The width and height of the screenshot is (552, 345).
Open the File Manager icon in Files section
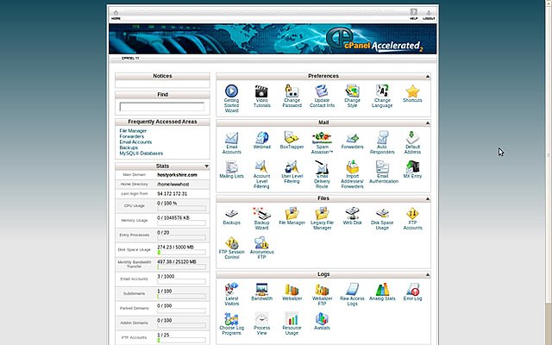[x=292, y=216]
